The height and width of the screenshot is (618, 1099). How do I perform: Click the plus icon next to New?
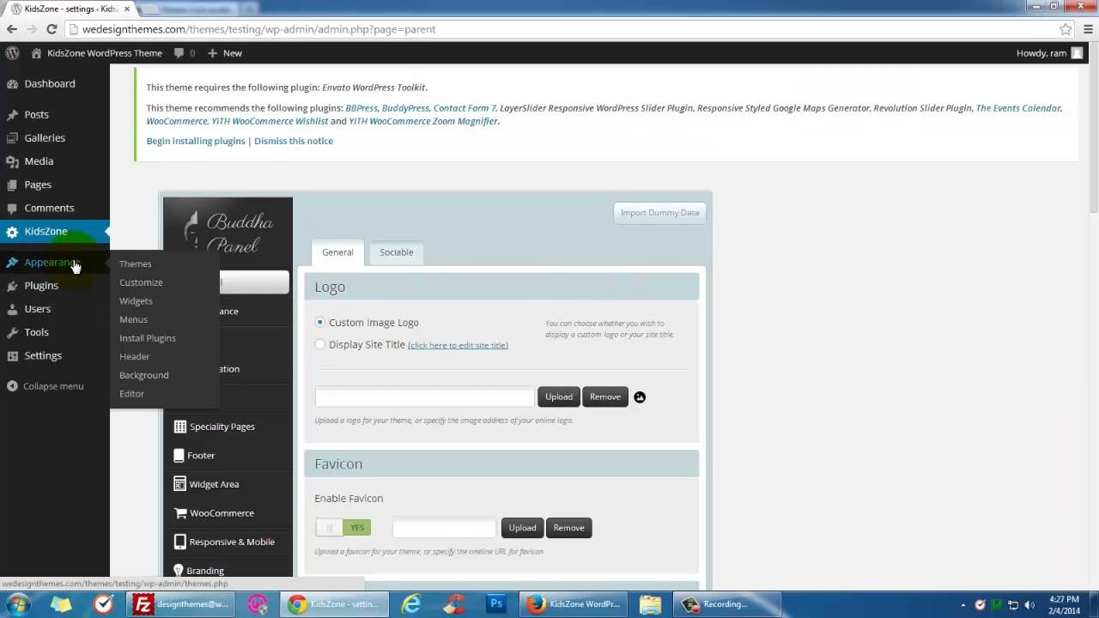coord(212,53)
